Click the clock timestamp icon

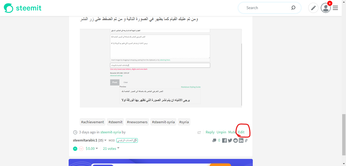tap(75, 132)
